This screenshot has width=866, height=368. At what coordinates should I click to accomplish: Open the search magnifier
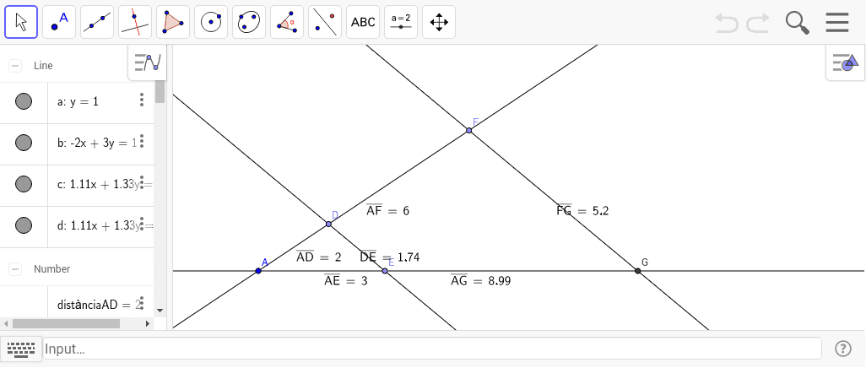pos(797,23)
